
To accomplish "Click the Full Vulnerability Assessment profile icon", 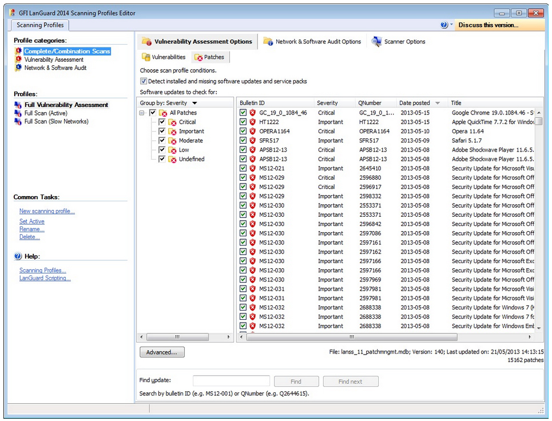I will (18, 105).
